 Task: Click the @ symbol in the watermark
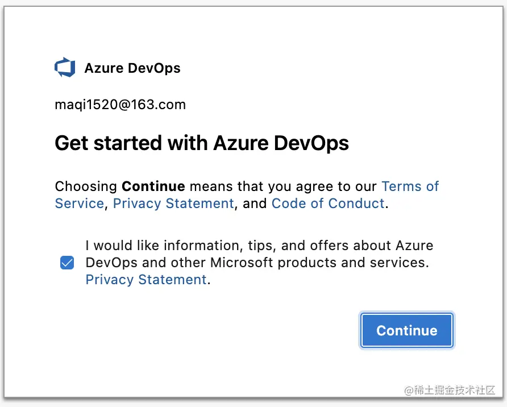[x=409, y=391]
